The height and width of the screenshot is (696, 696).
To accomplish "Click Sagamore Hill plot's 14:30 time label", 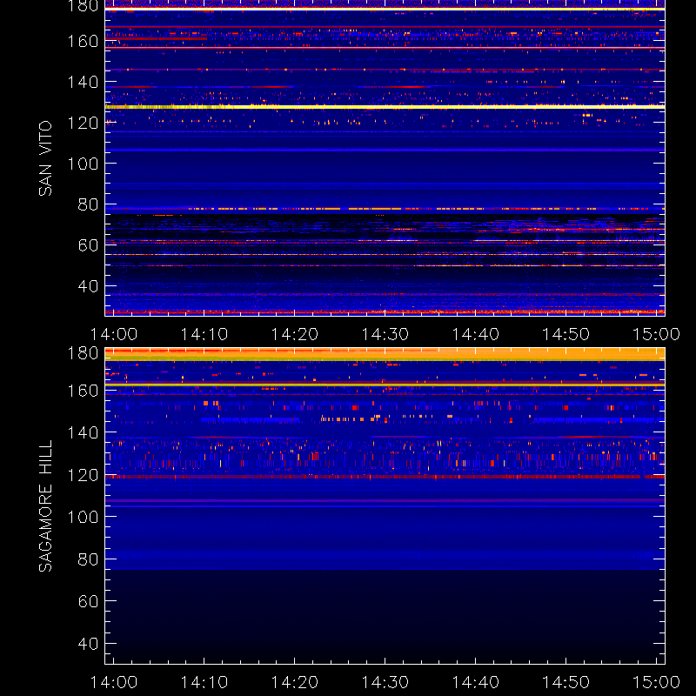I will tap(385, 682).
